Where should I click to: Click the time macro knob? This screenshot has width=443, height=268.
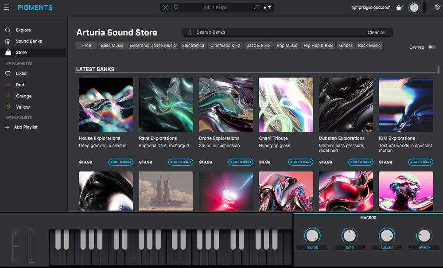pos(350,236)
